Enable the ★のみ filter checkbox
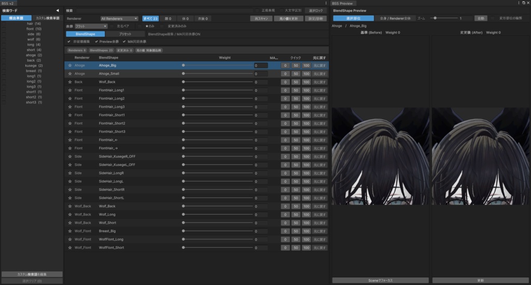Image resolution: width=531 pixels, height=285 pixels. [140, 26]
